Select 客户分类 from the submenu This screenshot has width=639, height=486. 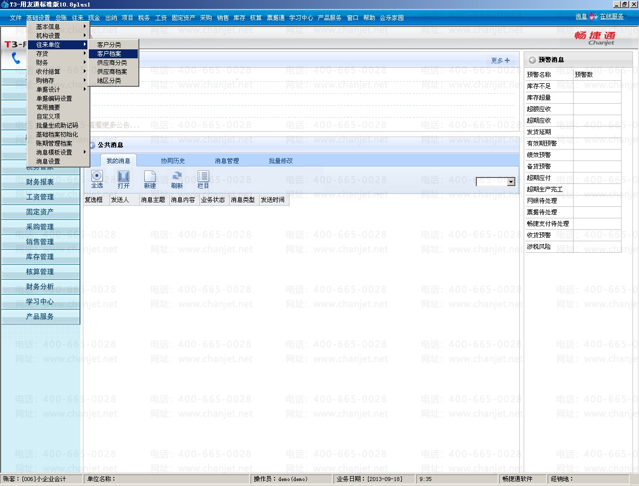click(x=113, y=45)
